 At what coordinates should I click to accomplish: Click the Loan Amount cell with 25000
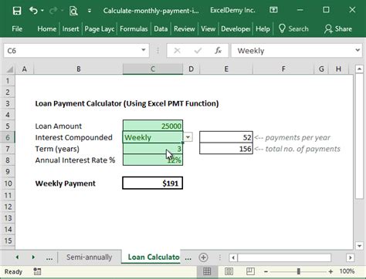(x=153, y=126)
